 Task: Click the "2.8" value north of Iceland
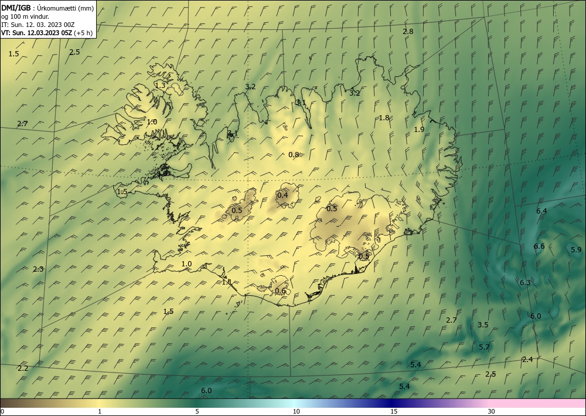[408, 32]
